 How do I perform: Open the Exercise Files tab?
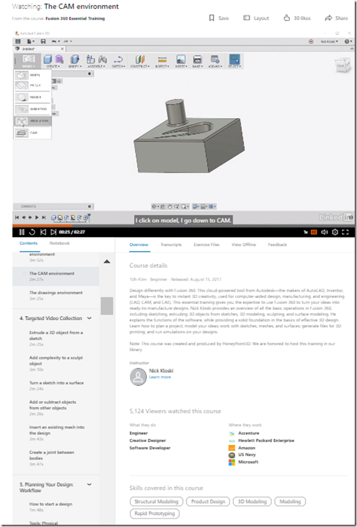(x=207, y=245)
